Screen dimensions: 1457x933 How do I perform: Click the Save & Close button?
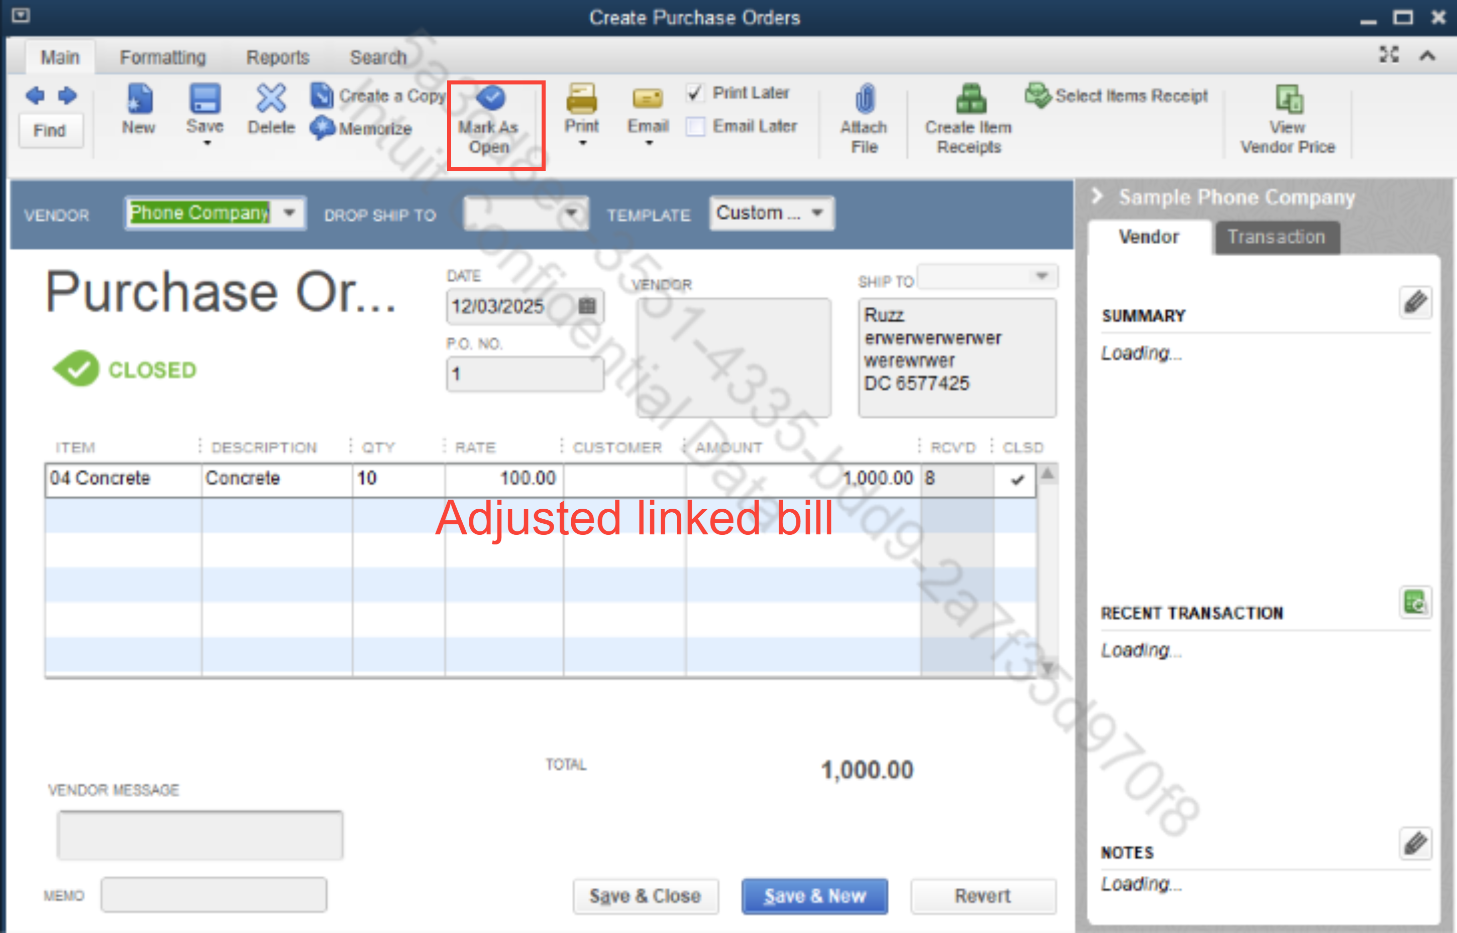645,895
